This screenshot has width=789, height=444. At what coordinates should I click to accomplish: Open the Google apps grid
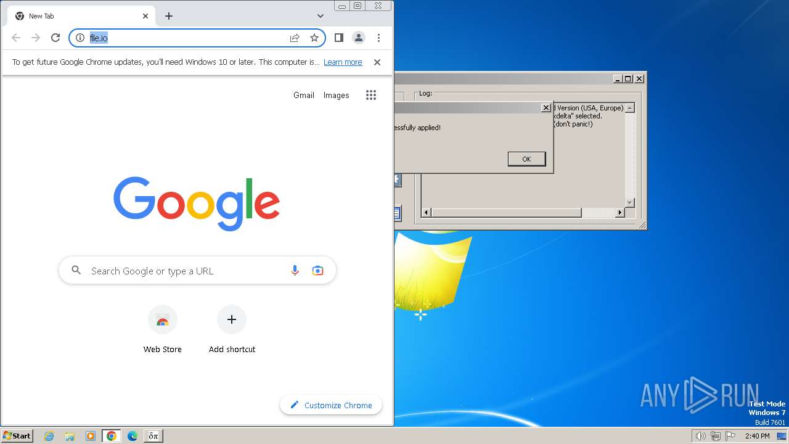click(371, 95)
